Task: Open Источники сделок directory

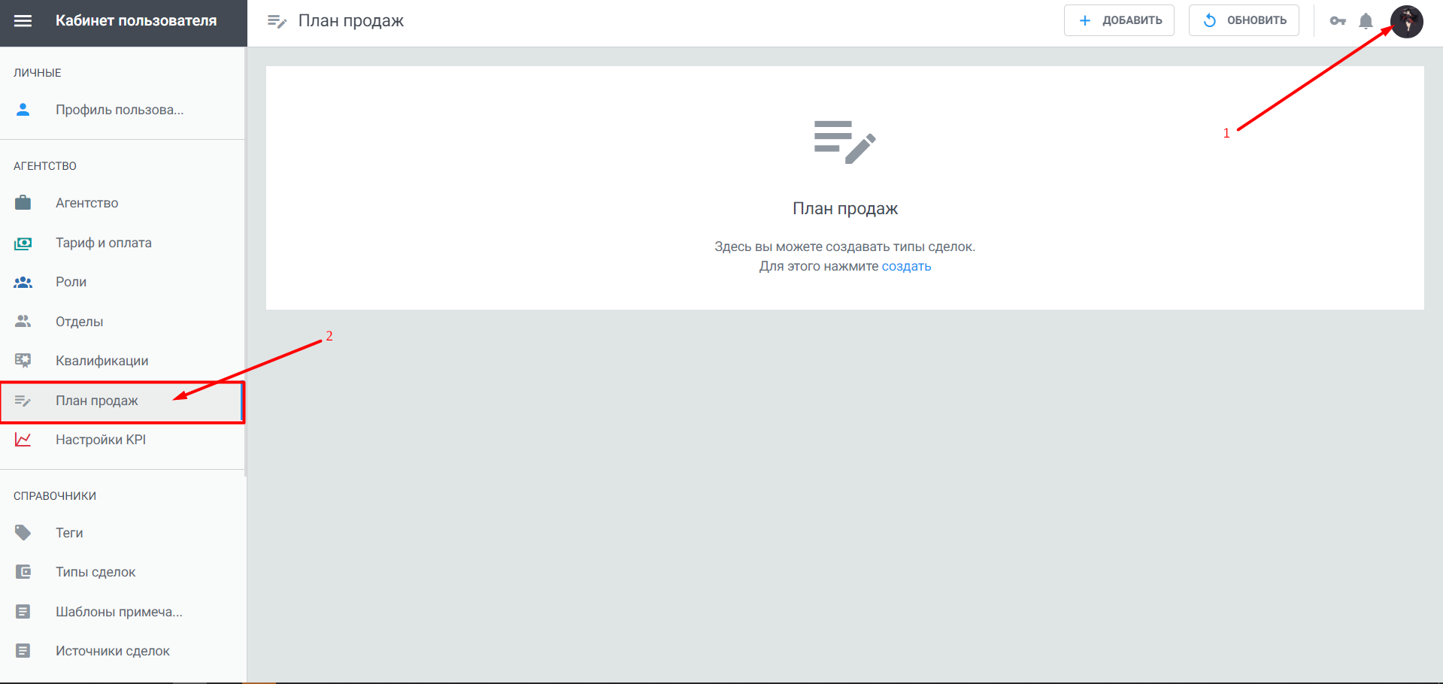Action: [x=112, y=651]
